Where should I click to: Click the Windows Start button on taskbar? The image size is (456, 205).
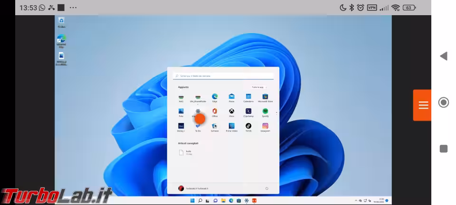[x=192, y=201]
